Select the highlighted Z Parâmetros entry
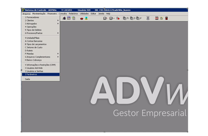The height and width of the screenshot is (136, 208). tap(41, 74)
